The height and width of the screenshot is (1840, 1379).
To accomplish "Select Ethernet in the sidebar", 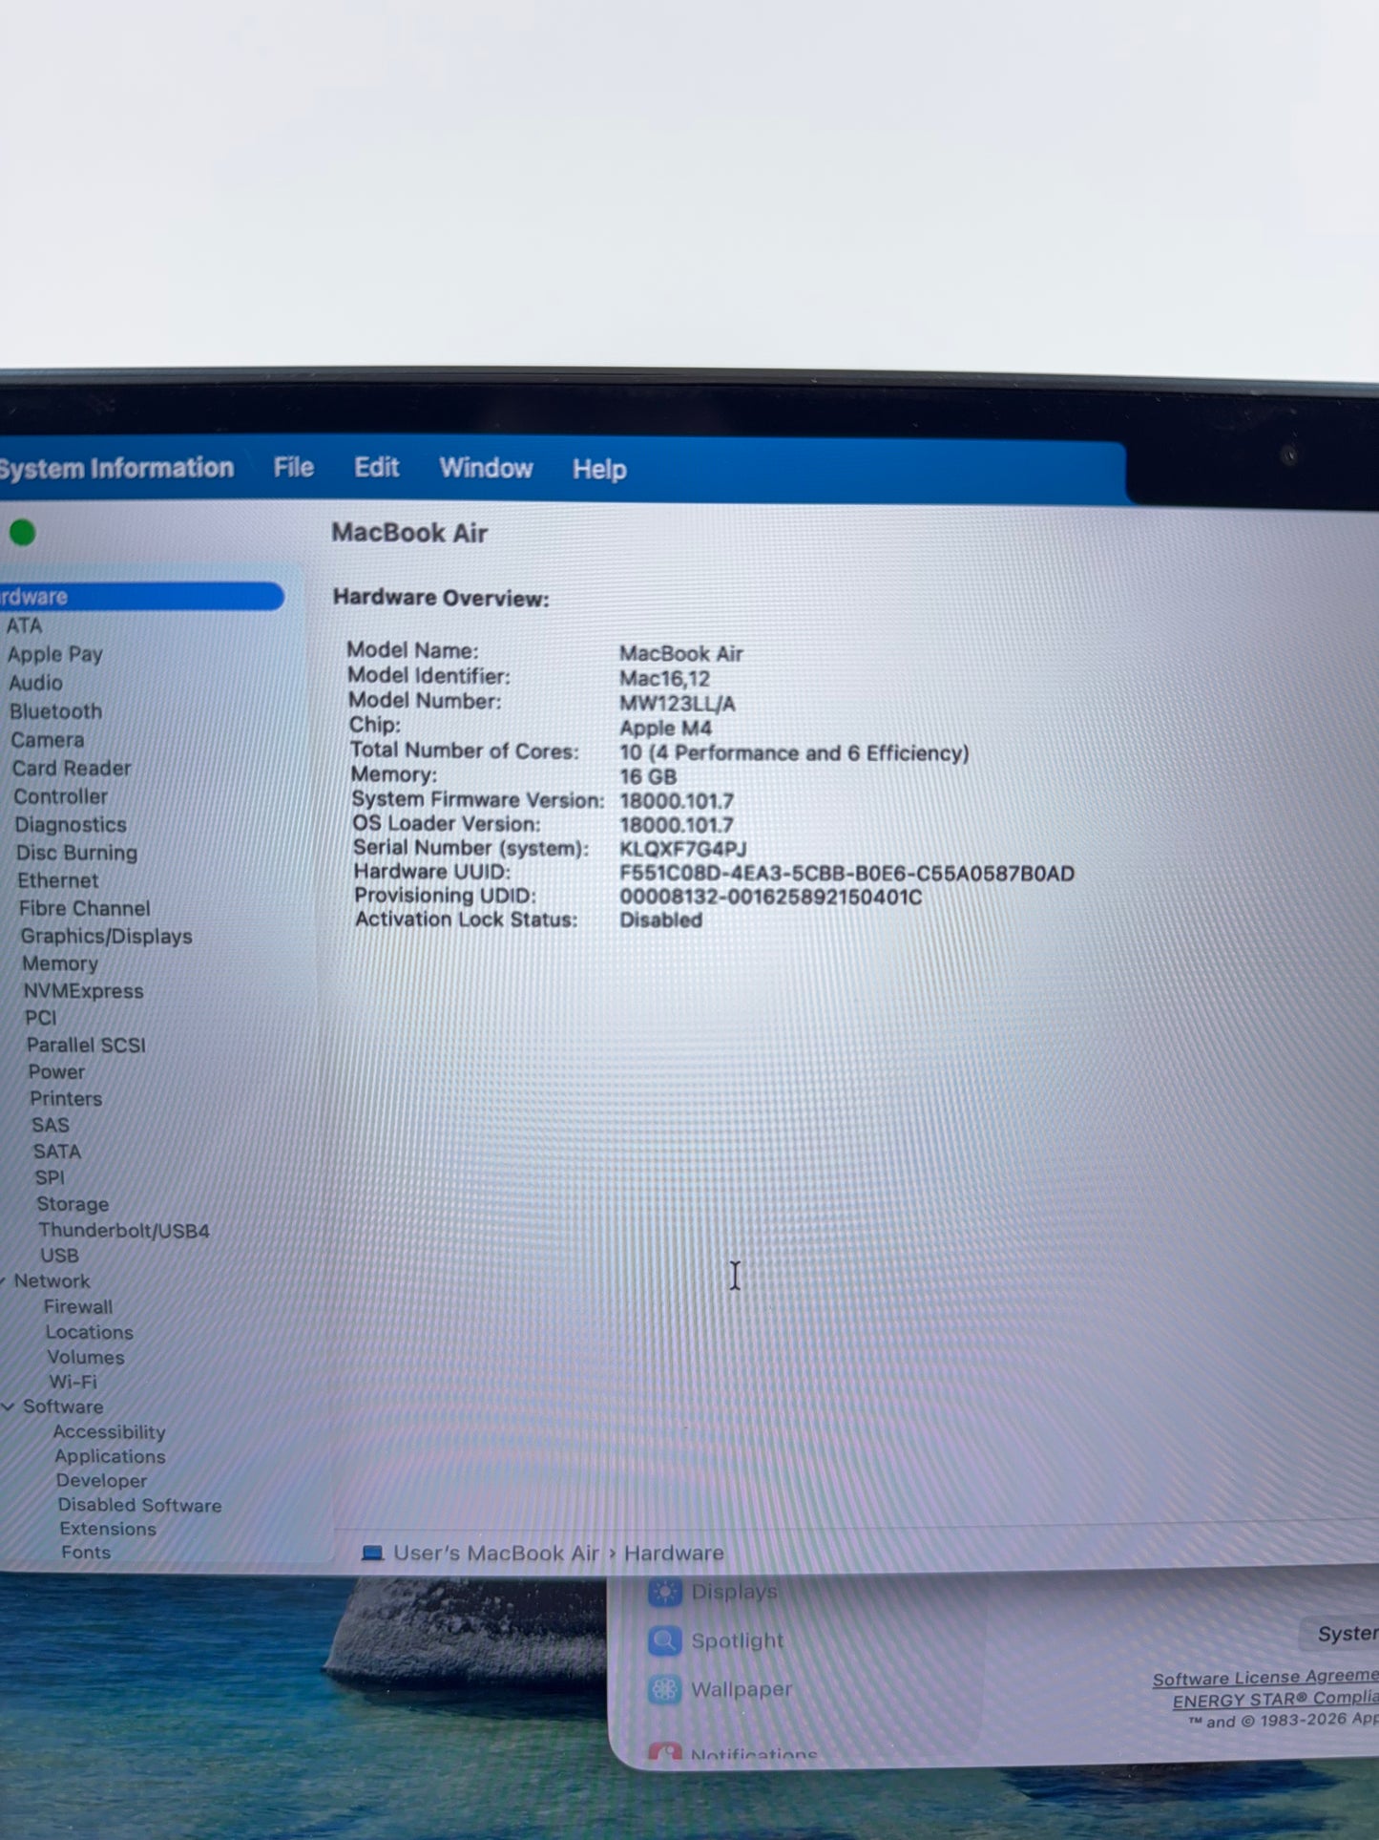I will [x=57, y=880].
